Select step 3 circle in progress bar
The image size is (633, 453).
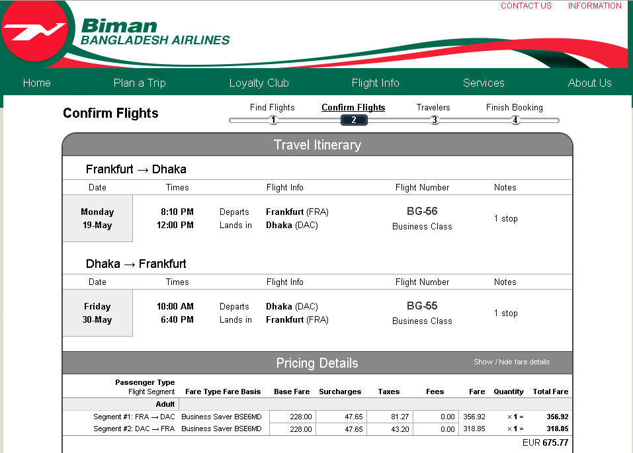[x=435, y=120]
